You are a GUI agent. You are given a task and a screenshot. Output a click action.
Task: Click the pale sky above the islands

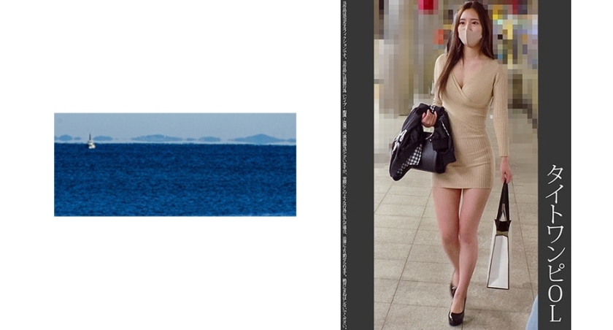click(x=175, y=123)
